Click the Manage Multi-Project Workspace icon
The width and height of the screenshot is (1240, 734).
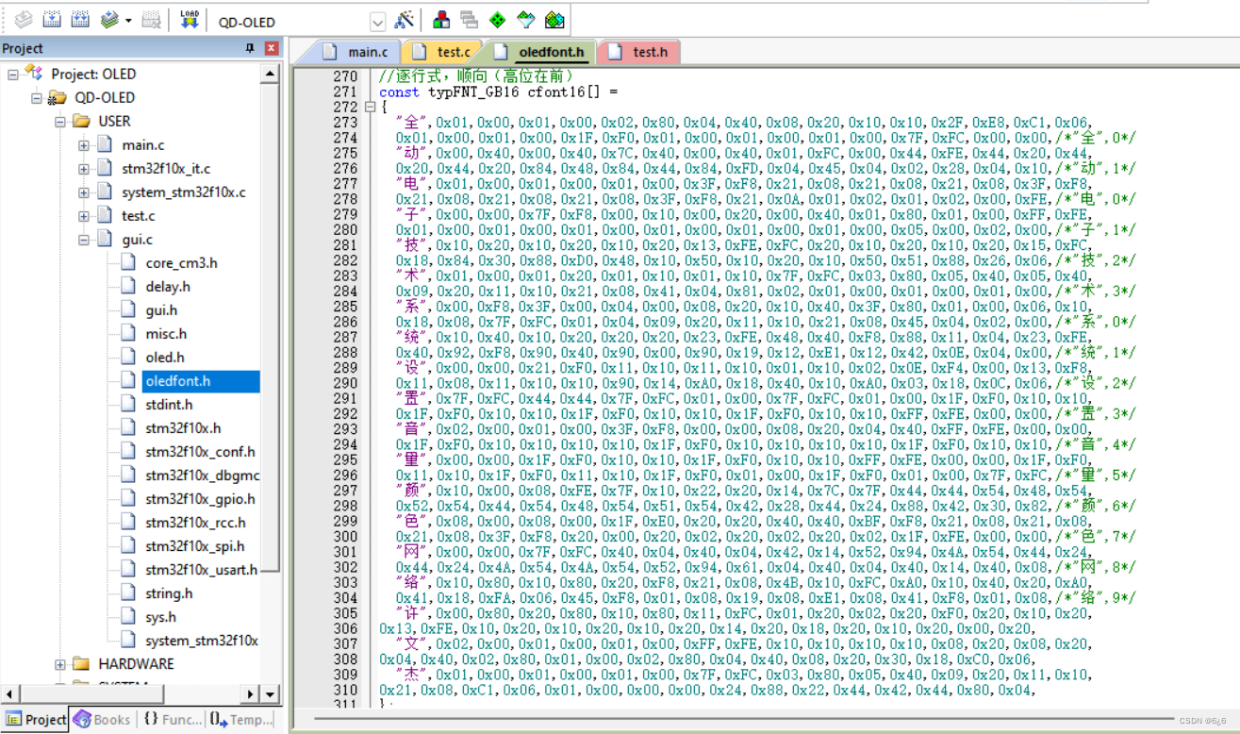click(470, 20)
